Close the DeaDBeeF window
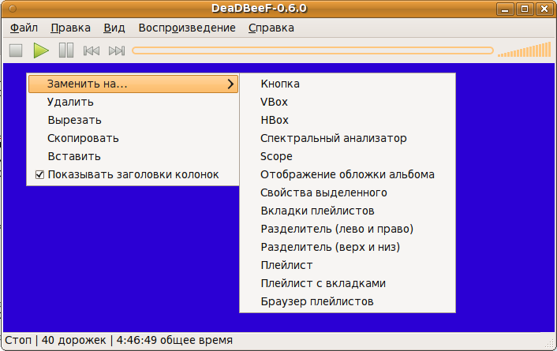The image size is (557, 351). point(544,9)
